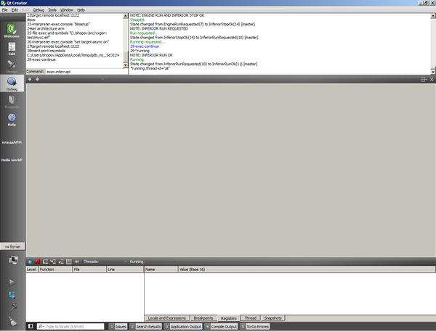The height and width of the screenshot is (332, 436).
Task: Click the blue '29-exec-continue' log line
Action: (x=145, y=46)
